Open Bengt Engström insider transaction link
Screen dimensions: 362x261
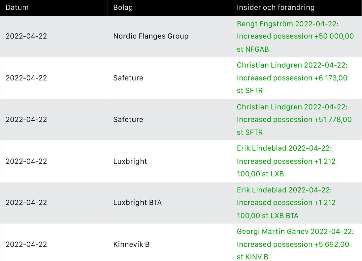click(295, 36)
